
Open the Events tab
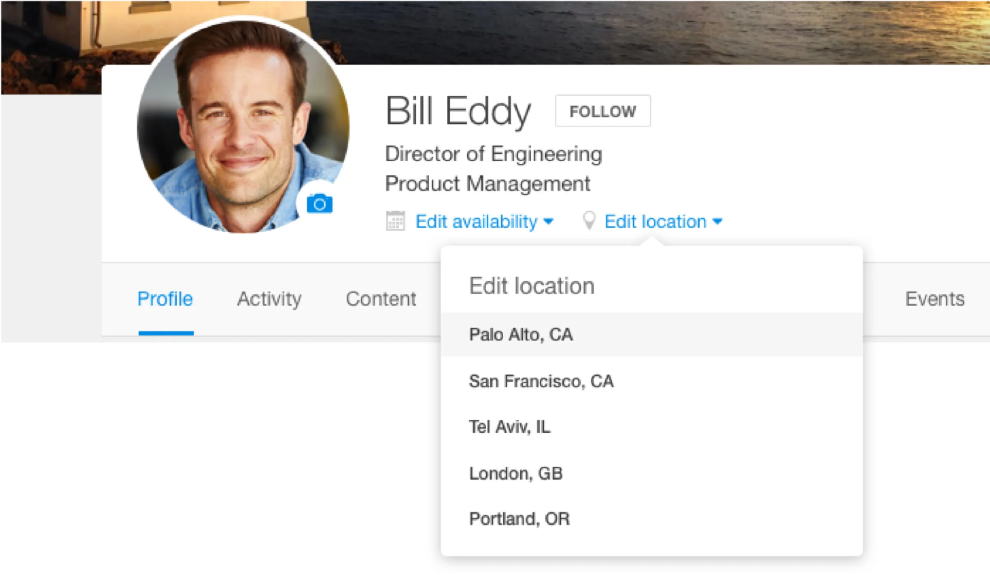pyautogui.click(x=935, y=299)
